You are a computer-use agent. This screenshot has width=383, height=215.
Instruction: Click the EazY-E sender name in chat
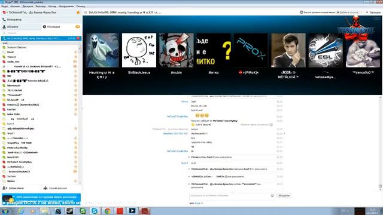pyautogui.click(x=185, y=163)
